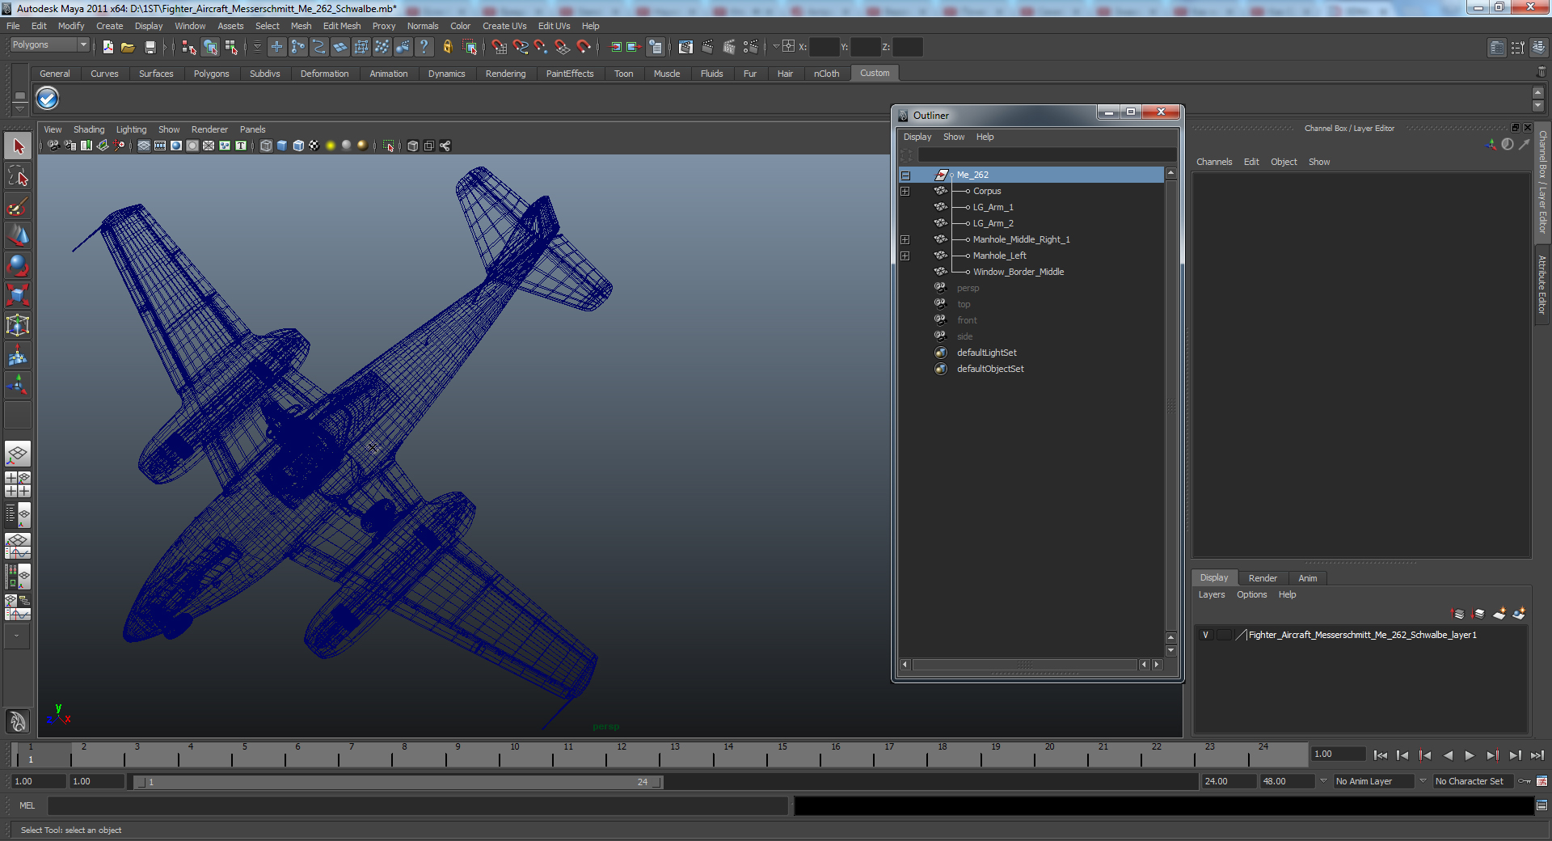Render the current frame clapperboard icon
Image resolution: width=1552 pixels, height=841 pixels.
[707, 47]
